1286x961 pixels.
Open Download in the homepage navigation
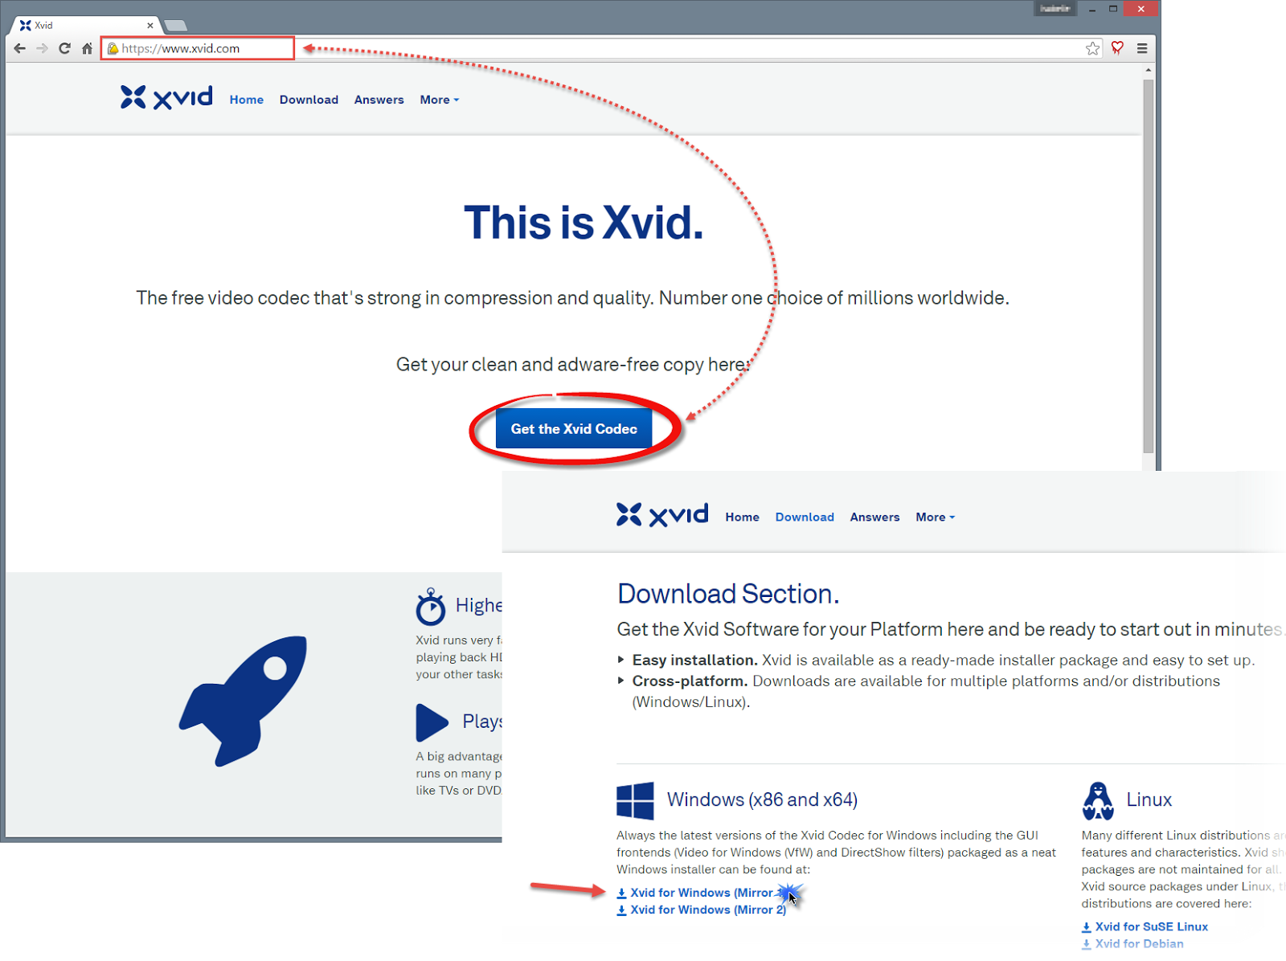point(309,100)
